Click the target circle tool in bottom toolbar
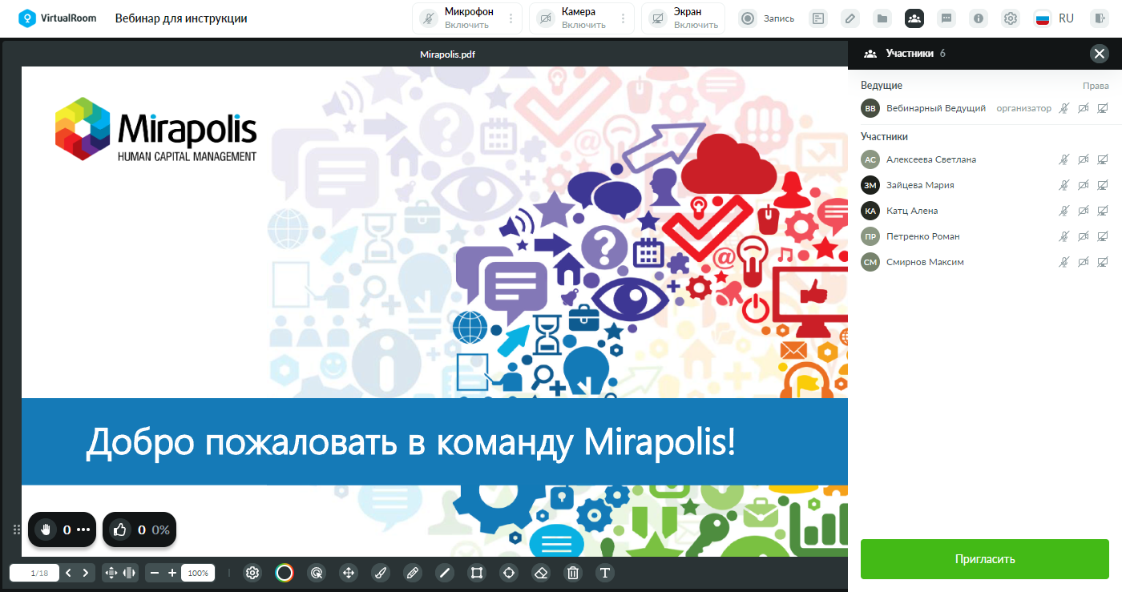Screen dimensions: 1122x592 pos(509,573)
